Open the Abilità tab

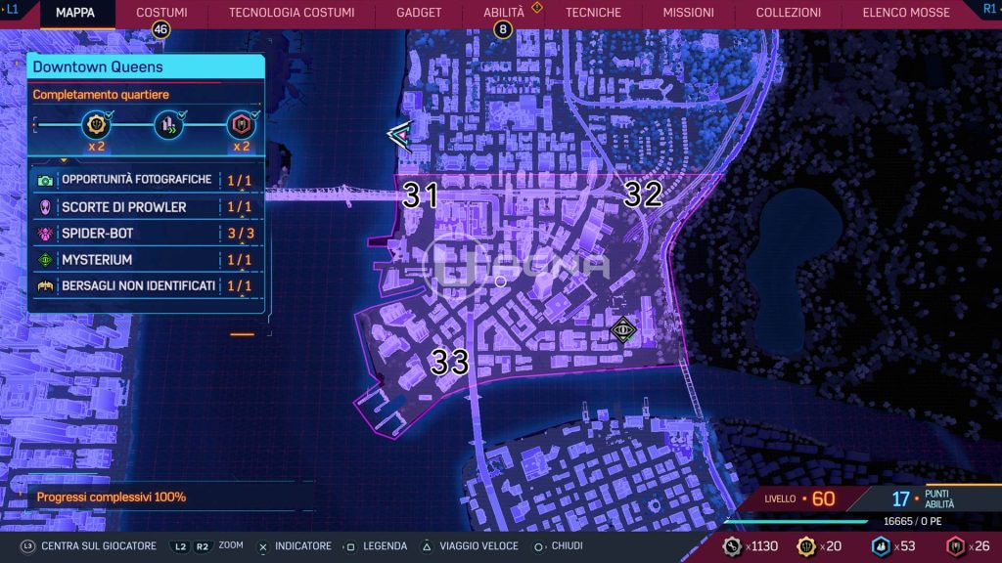point(504,13)
